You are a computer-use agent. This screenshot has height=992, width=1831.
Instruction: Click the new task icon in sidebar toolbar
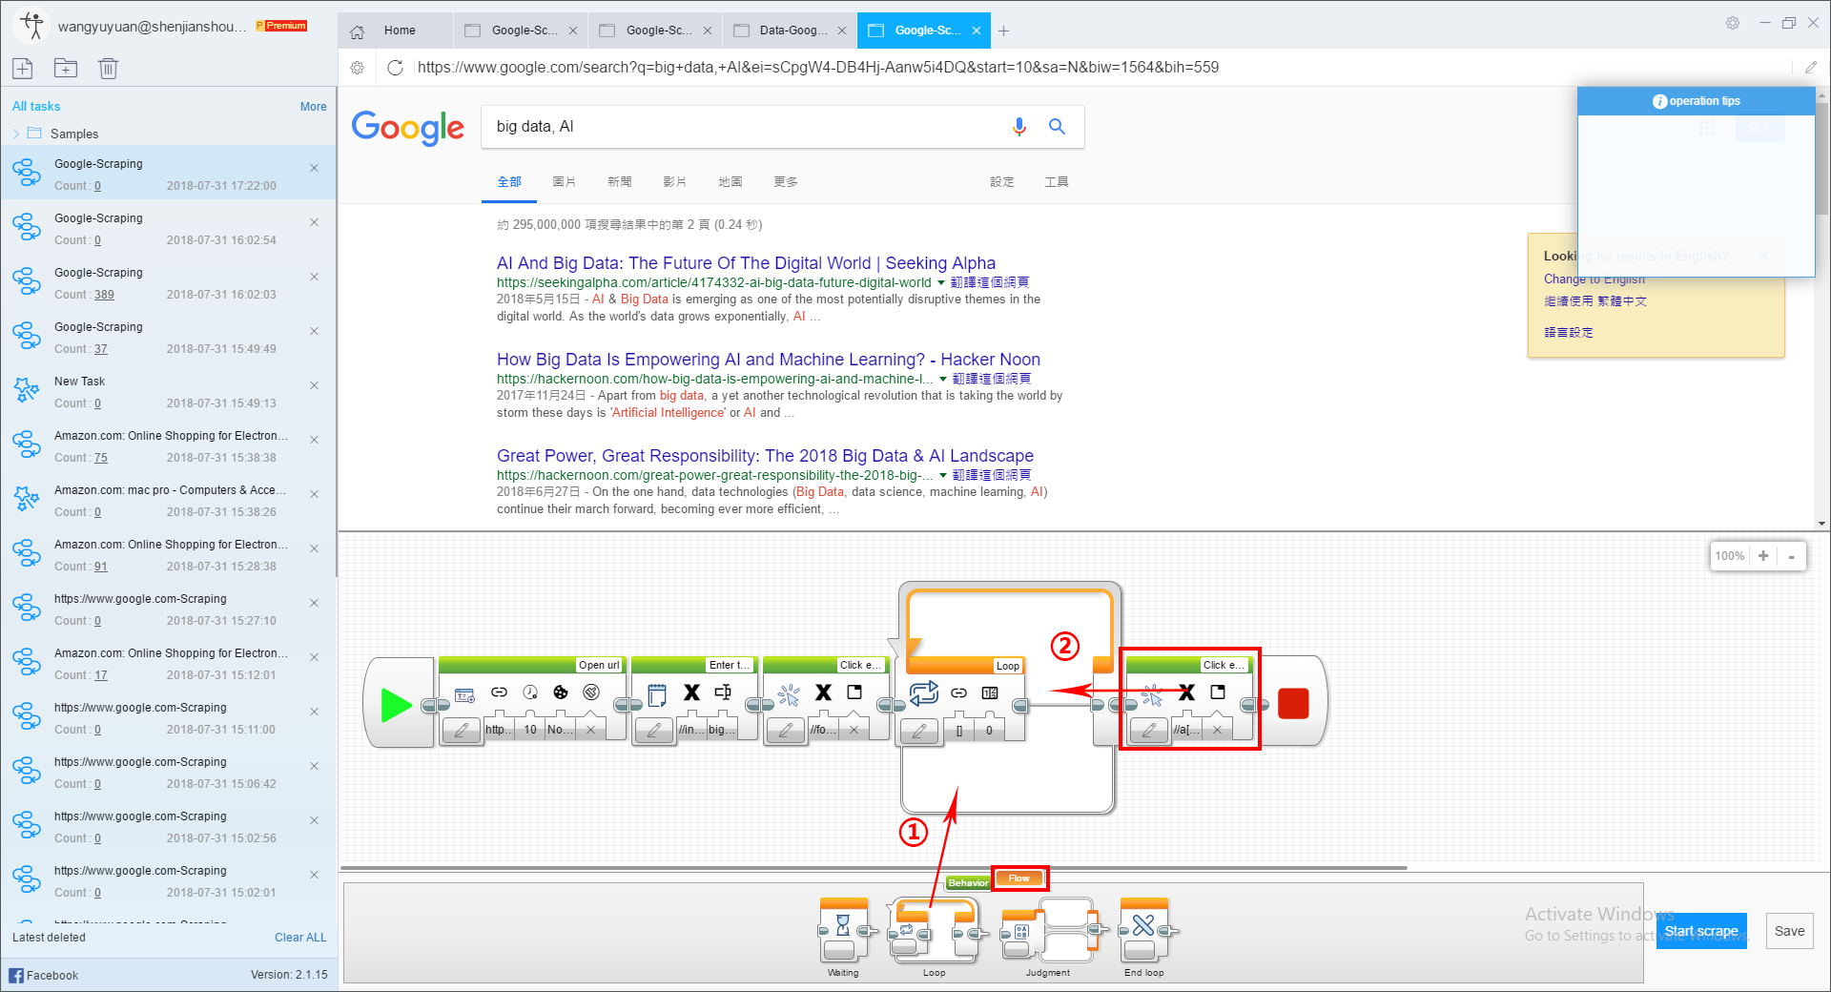[x=23, y=68]
